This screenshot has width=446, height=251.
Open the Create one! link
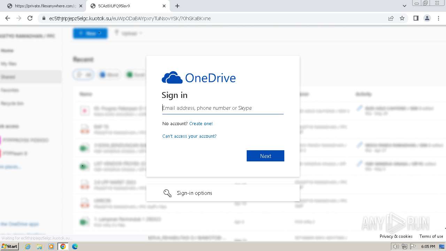(x=201, y=123)
